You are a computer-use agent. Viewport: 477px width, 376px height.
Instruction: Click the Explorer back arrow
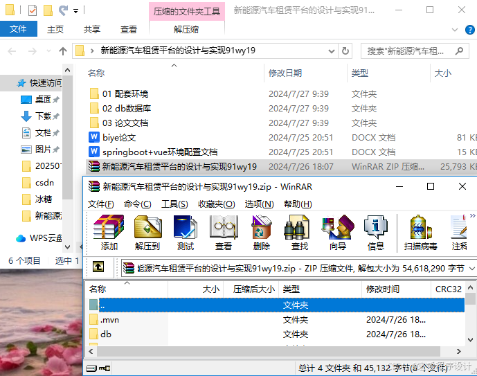coord(12,51)
